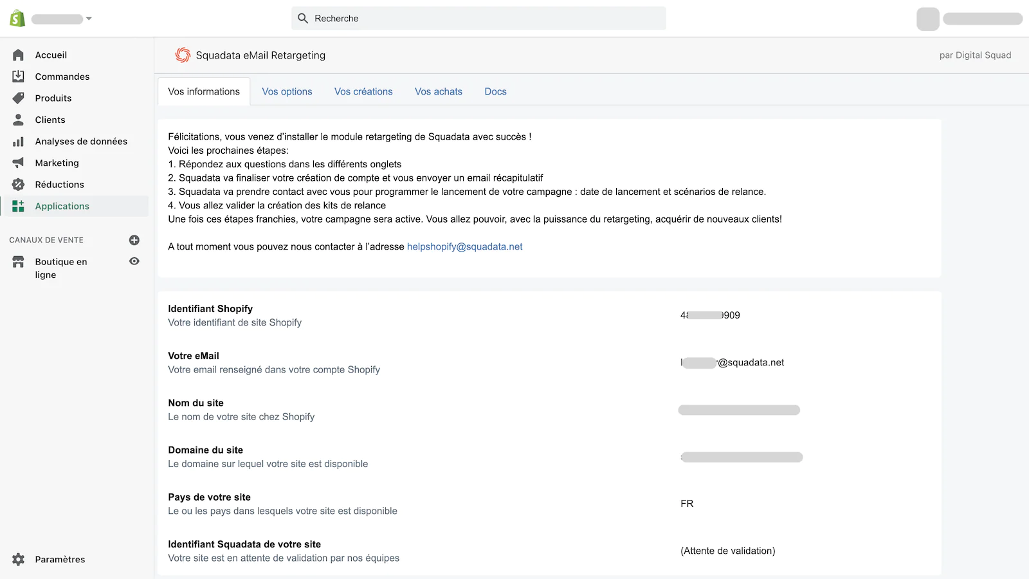Click the CANAUX DE VENTE heading
The image size is (1029, 579).
pos(46,240)
